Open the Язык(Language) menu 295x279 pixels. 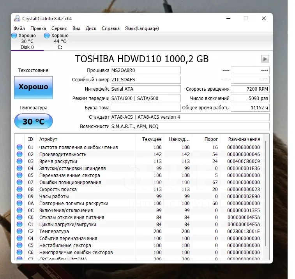coord(142,28)
